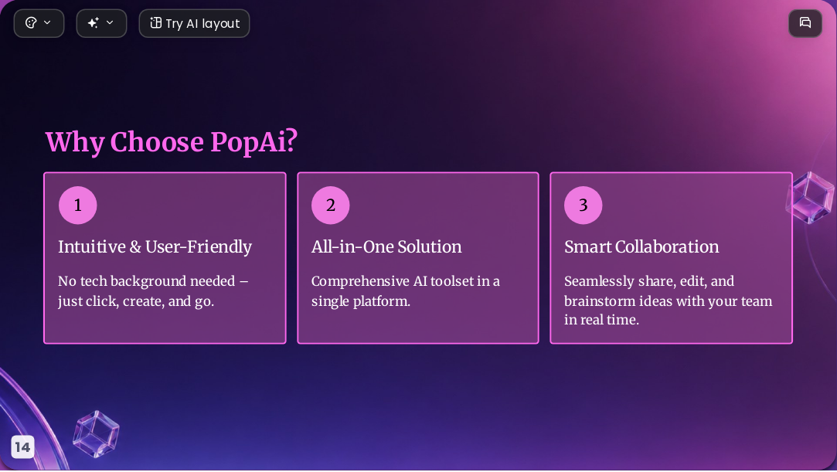The image size is (837, 472).
Task: Click the number 1 circle badge
Action: click(78, 205)
